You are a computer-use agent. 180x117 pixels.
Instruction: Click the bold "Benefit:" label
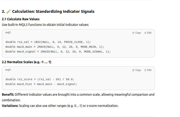[x=8, y=95]
